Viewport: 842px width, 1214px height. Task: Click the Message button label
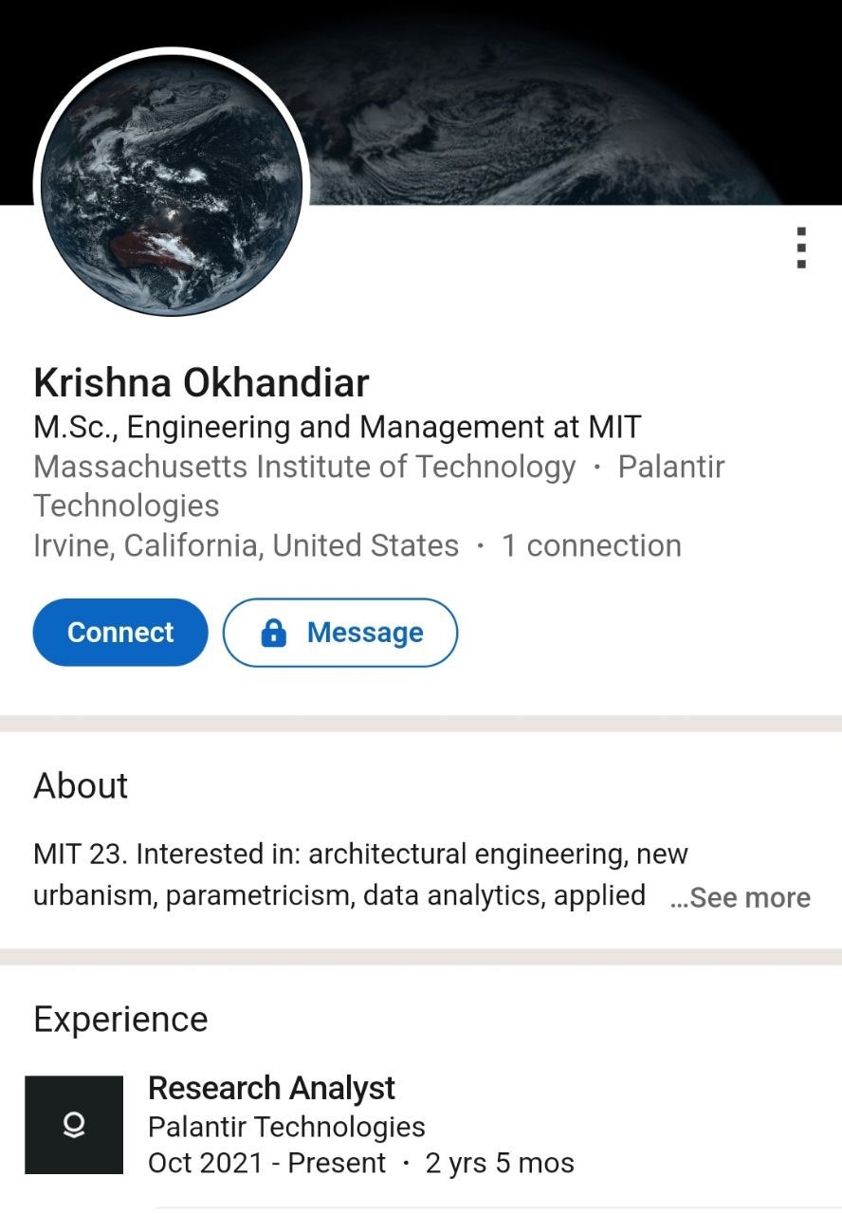[x=365, y=633]
